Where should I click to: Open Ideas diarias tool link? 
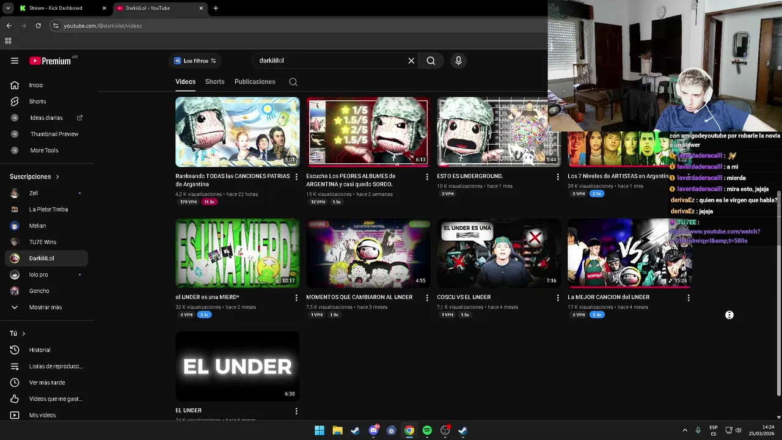46,118
